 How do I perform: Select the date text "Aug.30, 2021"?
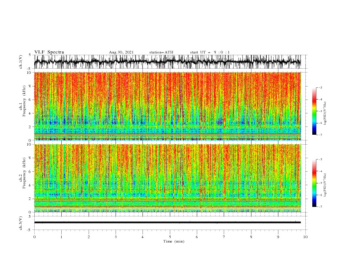pos(121,52)
